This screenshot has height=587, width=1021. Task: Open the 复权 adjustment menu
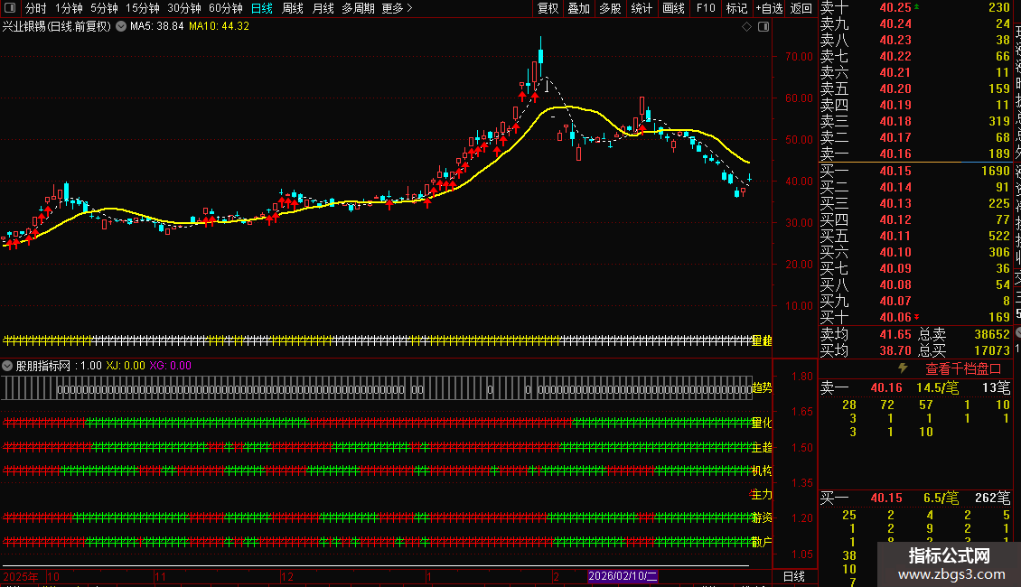[x=548, y=8]
